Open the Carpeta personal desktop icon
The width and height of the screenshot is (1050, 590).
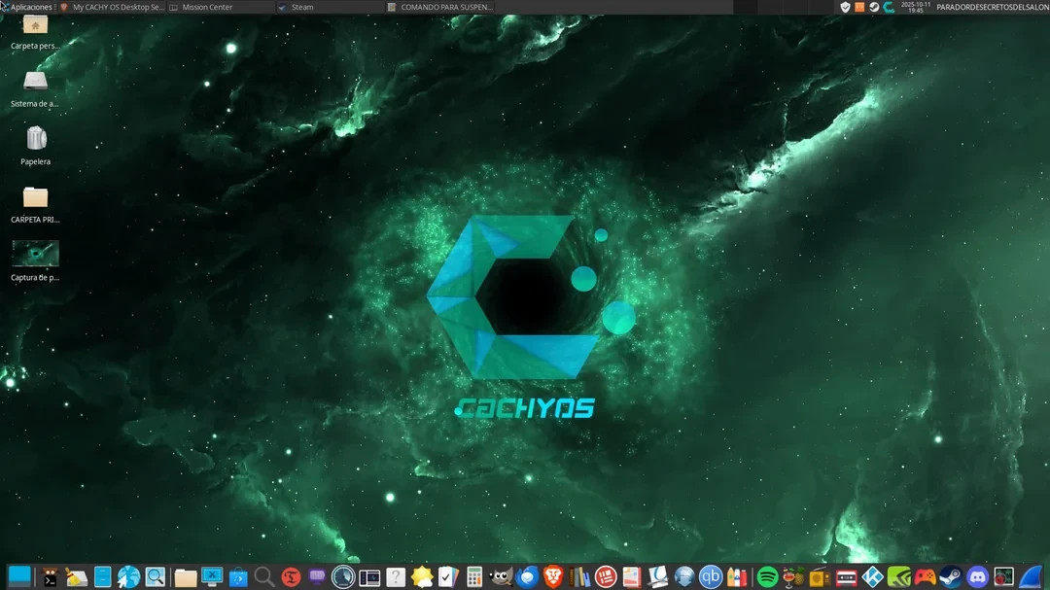coord(35,33)
